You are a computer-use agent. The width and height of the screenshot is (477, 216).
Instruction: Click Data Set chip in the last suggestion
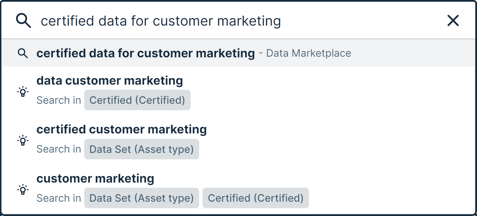[x=141, y=198]
